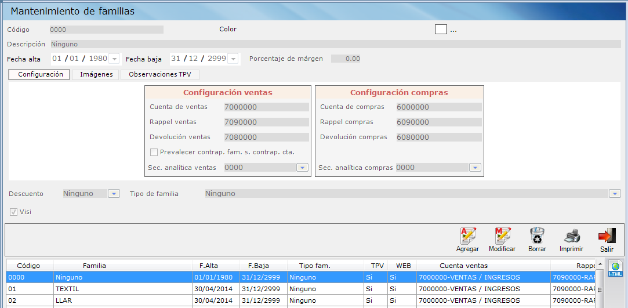
Task: Open color picker with ellipsis button
Action: coord(453,30)
